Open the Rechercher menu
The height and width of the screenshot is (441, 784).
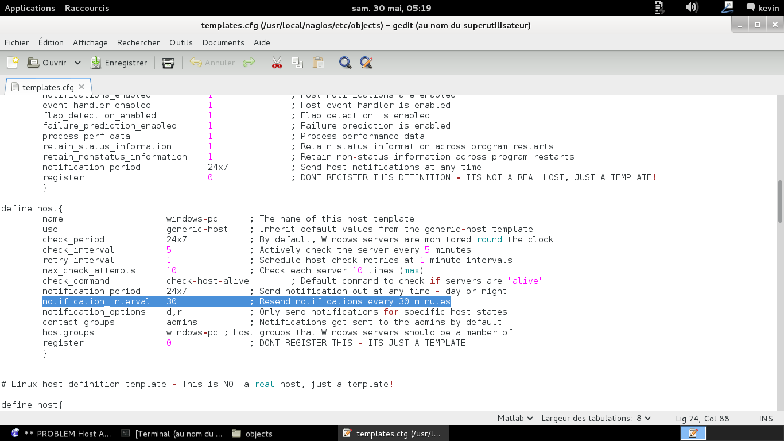pyautogui.click(x=138, y=42)
